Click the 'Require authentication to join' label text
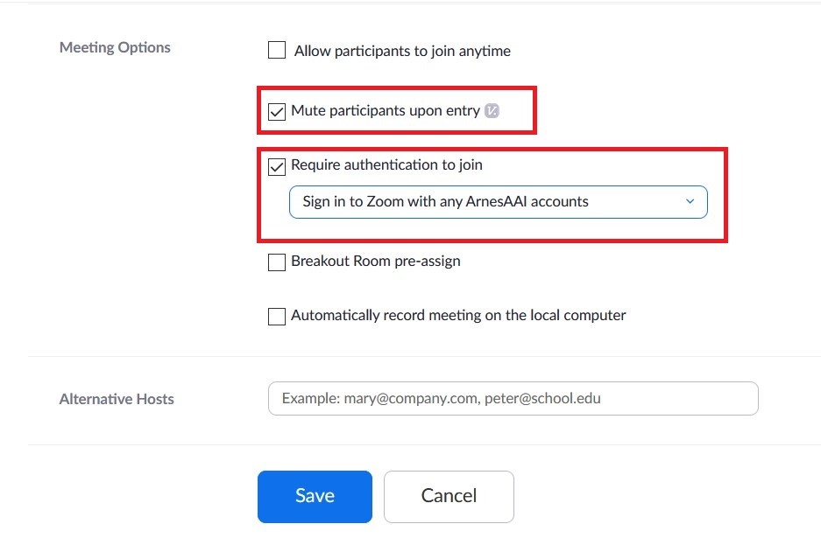Screen dimensions: 821x552 387,165
